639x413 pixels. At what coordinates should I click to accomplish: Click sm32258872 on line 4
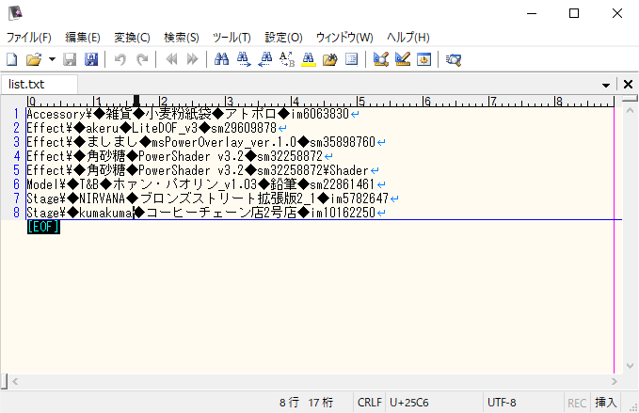[290, 156]
